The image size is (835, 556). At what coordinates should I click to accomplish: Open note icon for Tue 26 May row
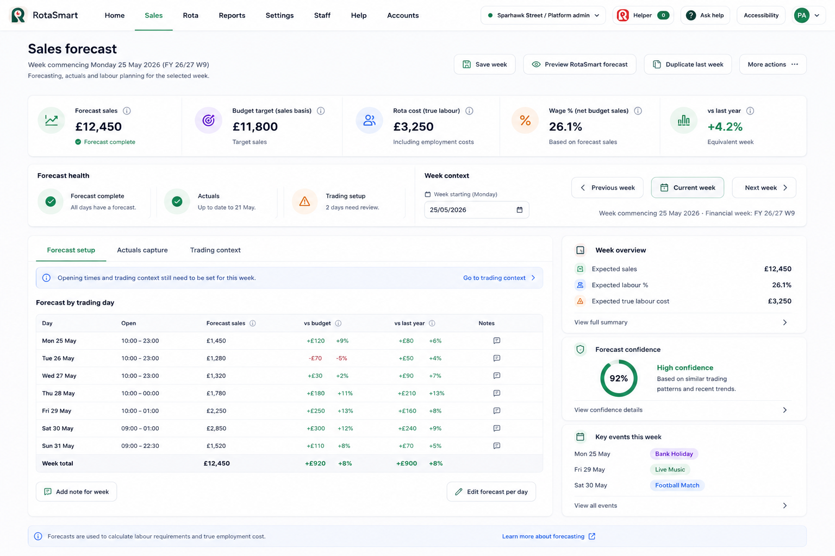497,358
